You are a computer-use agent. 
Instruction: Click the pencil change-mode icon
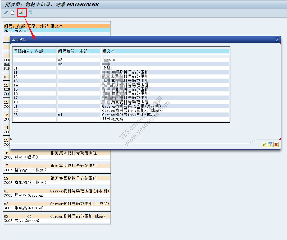pyautogui.click(x=6, y=12)
